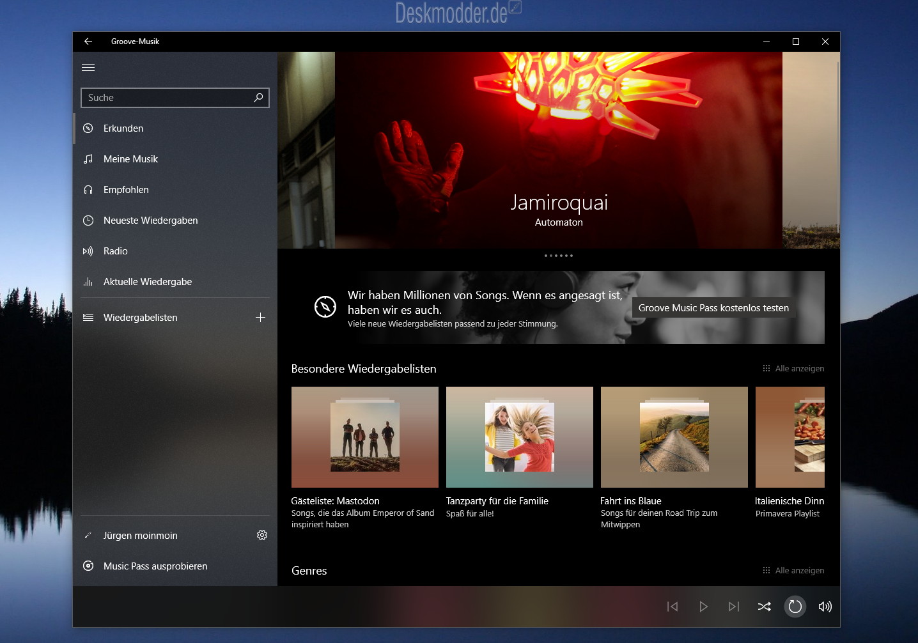The width and height of the screenshot is (918, 643).
Task: Click the Besondere Wiedergabelisten heading
Action: tap(364, 369)
